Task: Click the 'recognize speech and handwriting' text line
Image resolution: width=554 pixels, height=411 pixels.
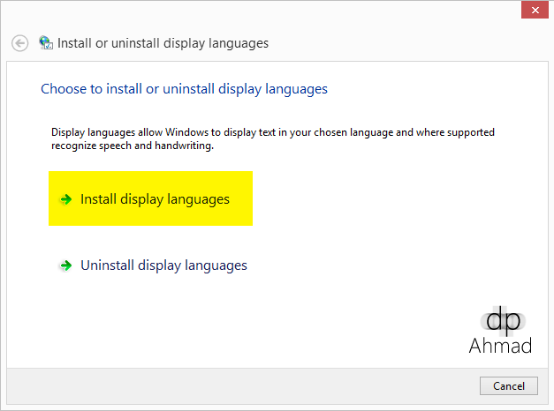Action: click(x=133, y=146)
